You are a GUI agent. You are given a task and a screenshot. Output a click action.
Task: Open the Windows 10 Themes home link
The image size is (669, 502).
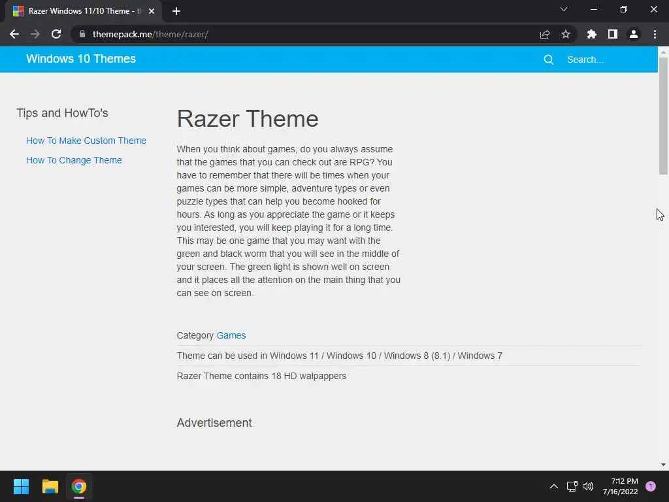coord(81,59)
